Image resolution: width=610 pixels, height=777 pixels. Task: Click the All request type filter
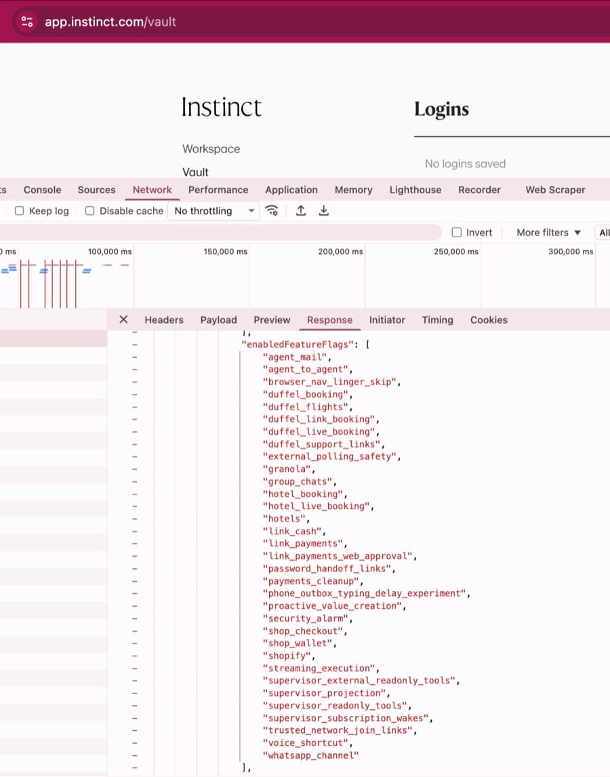(x=603, y=233)
